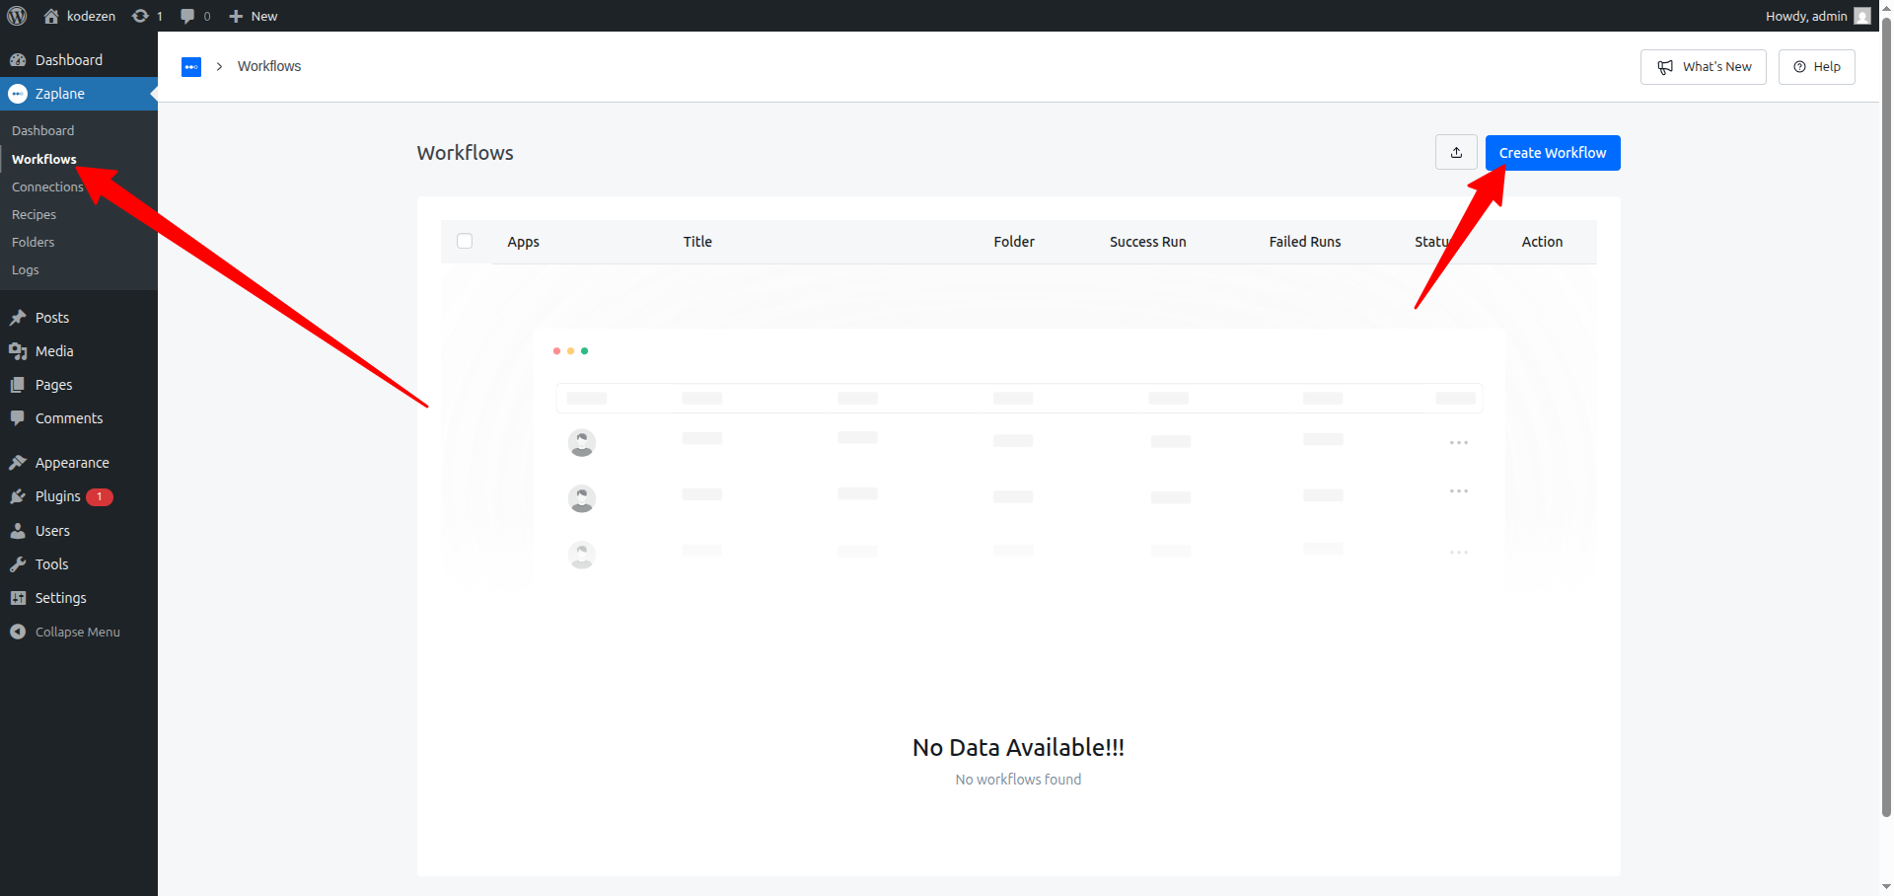Click the Plugins update badge showing 1

coord(100,497)
